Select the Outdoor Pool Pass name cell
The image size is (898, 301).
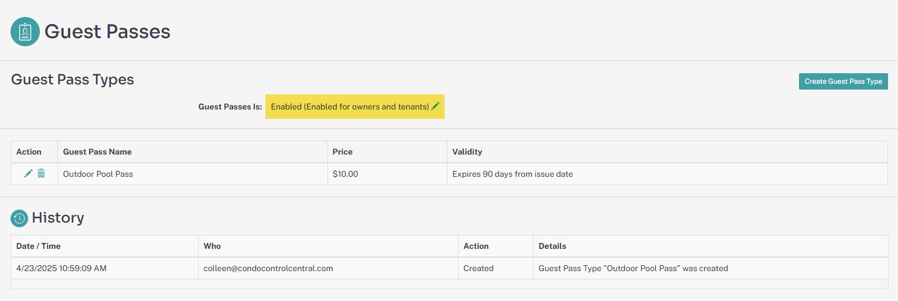[193, 174]
